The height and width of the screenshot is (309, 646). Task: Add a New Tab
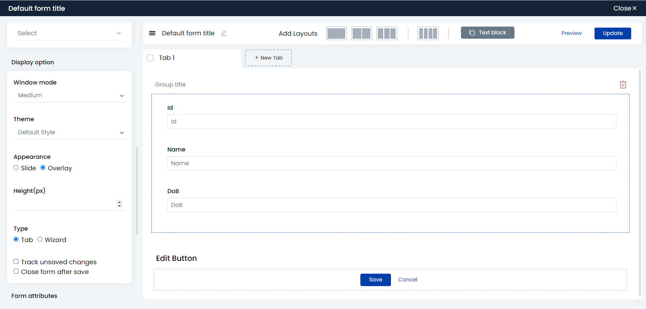(x=268, y=58)
